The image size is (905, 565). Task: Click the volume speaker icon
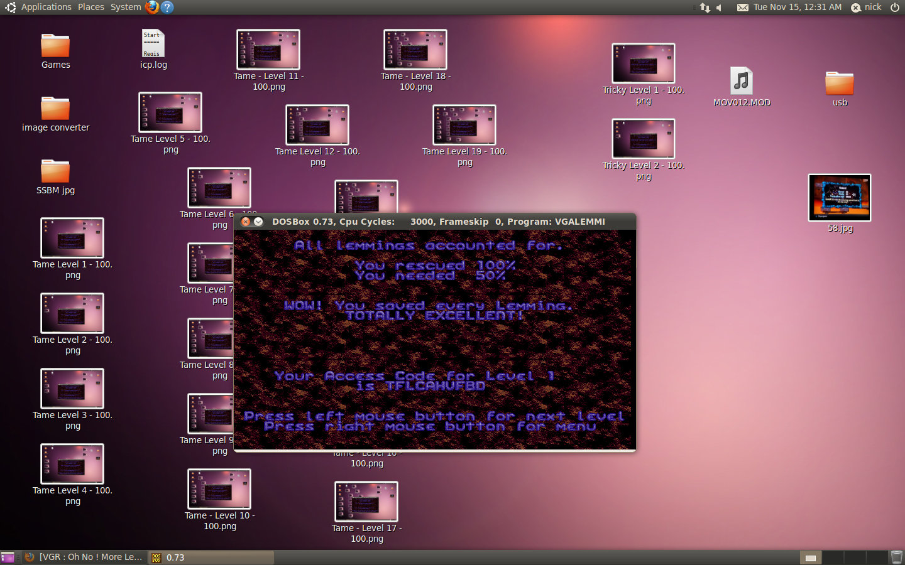click(x=720, y=8)
